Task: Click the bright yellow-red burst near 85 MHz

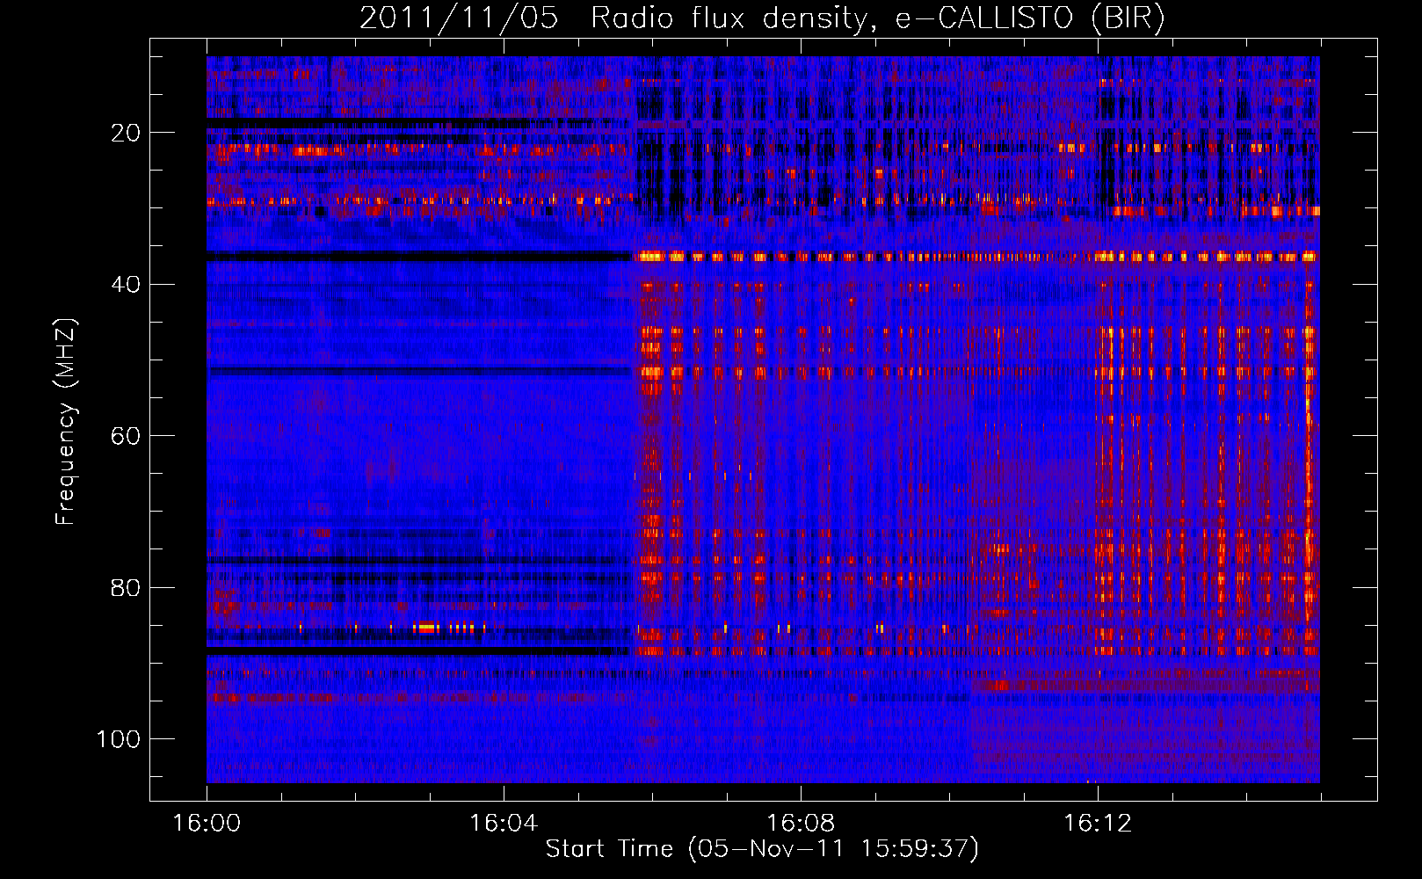Action: point(426,628)
